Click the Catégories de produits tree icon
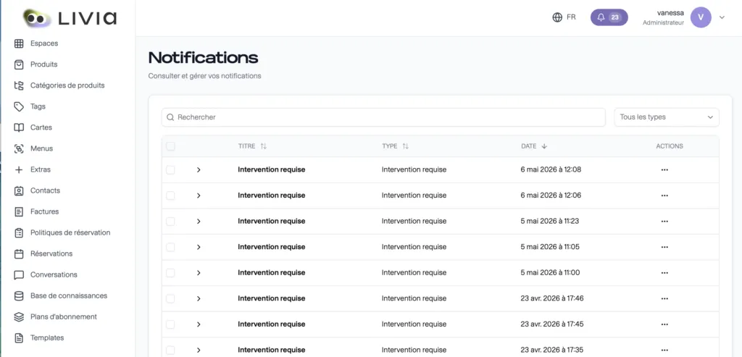 click(19, 85)
